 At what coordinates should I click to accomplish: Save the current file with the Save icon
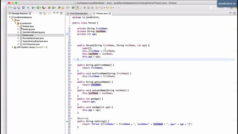coord(15,7)
